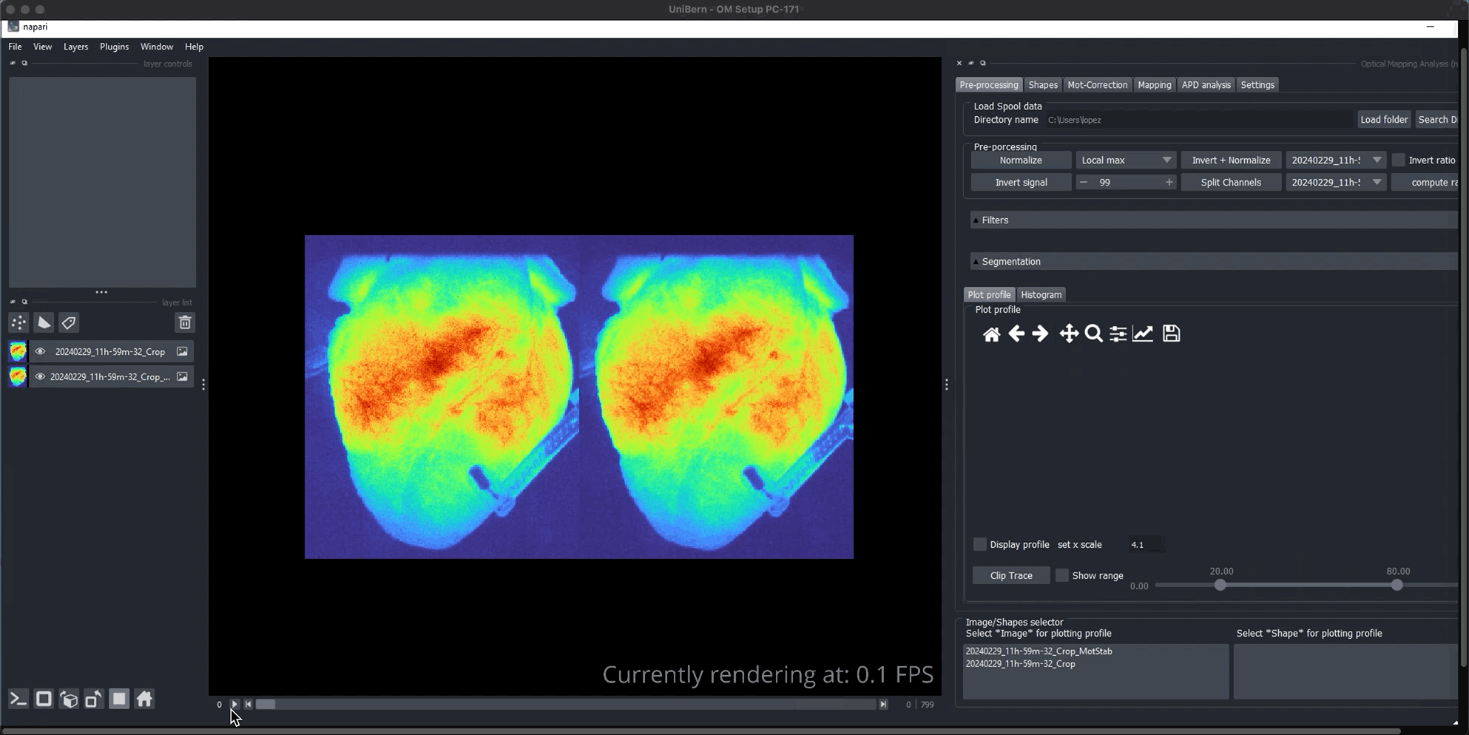Screen dimensions: 1469x735
Task: Go back to previous plot view
Action: (1016, 334)
